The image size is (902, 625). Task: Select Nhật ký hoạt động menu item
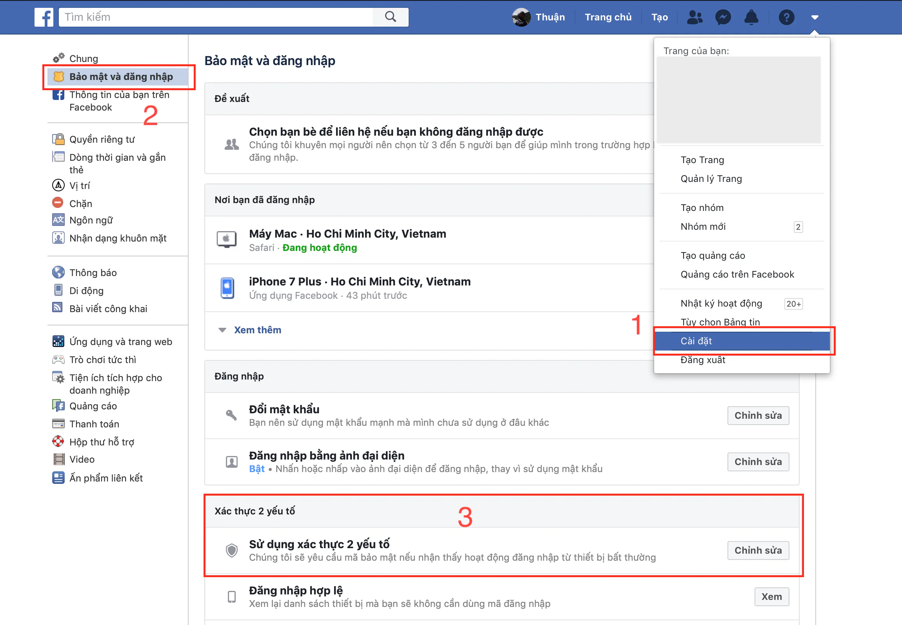point(722,303)
